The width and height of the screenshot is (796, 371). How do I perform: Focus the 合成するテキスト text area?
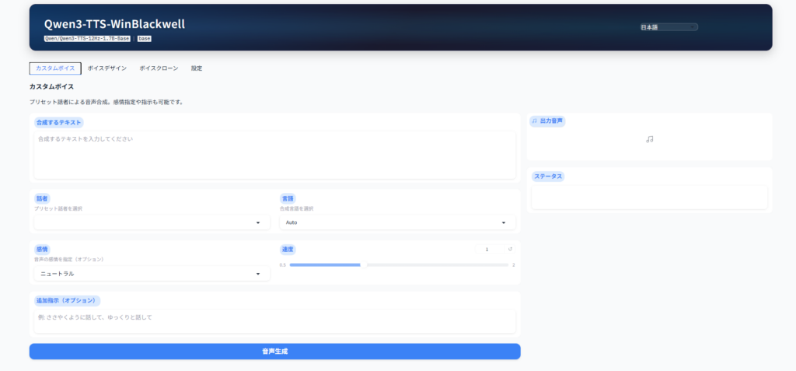tap(274, 155)
